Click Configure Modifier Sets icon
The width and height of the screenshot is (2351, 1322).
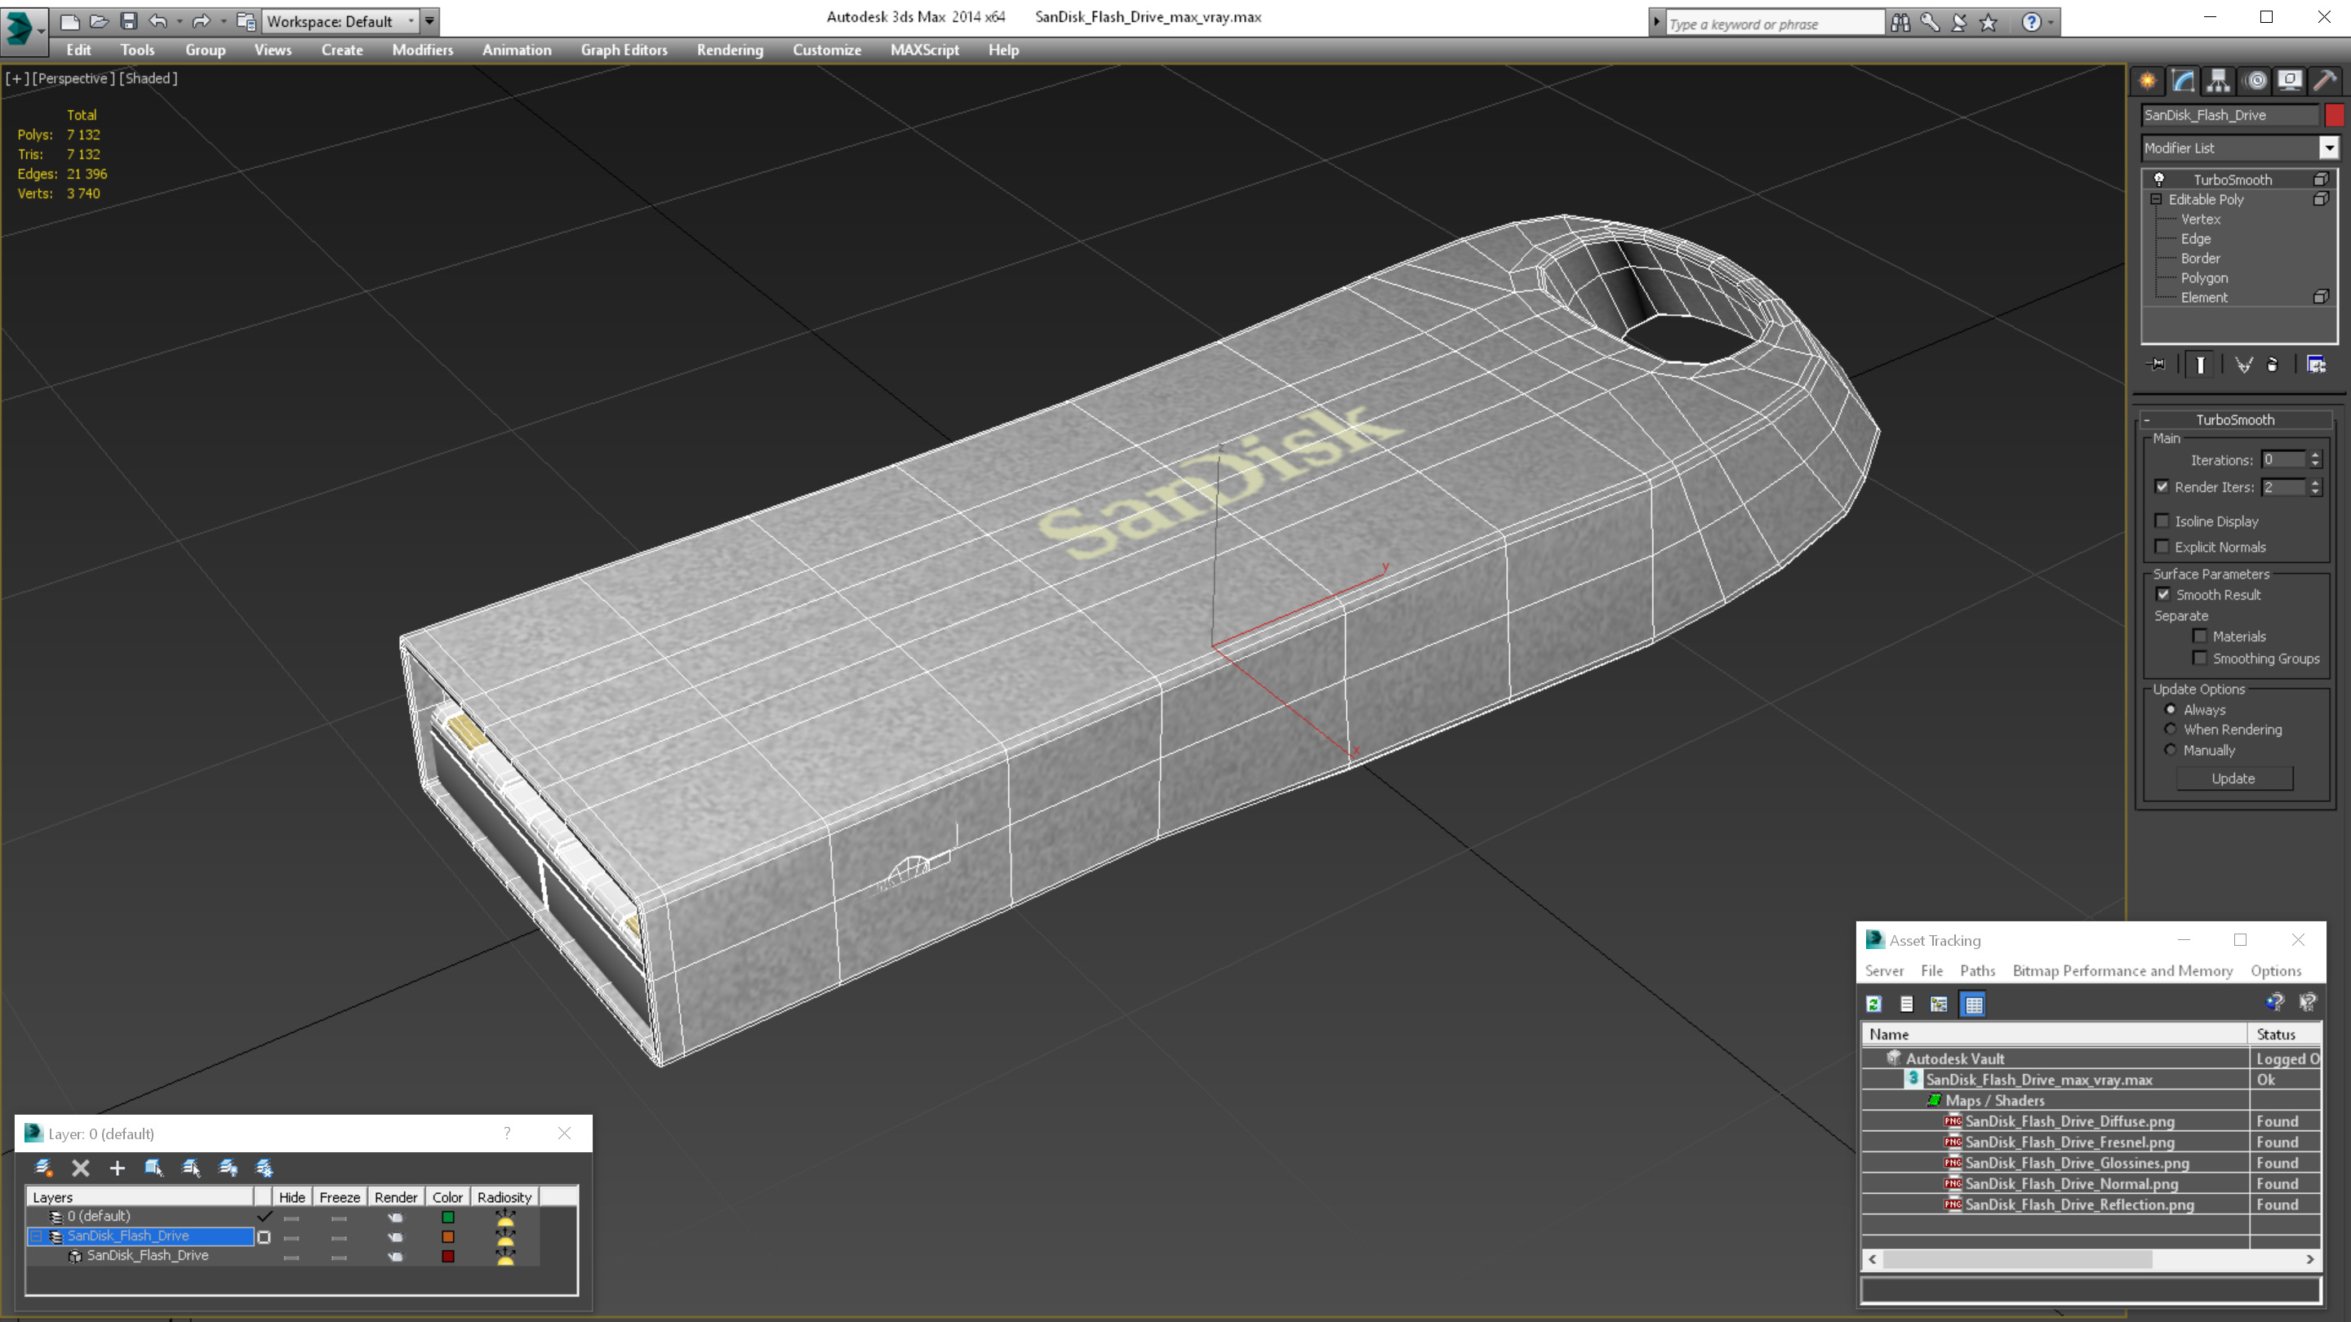[x=2317, y=365]
